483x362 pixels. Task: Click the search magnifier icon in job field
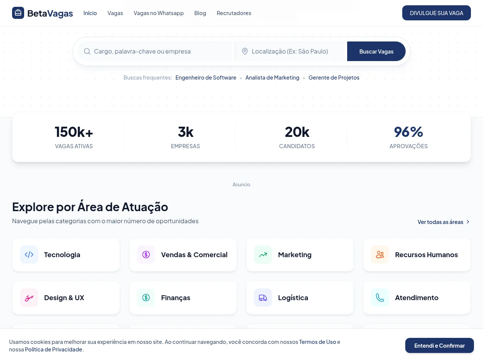tap(87, 51)
